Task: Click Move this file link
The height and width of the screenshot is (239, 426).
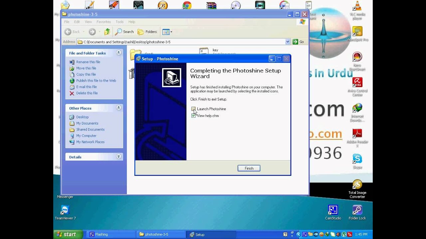Action: click(x=86, y=68)
